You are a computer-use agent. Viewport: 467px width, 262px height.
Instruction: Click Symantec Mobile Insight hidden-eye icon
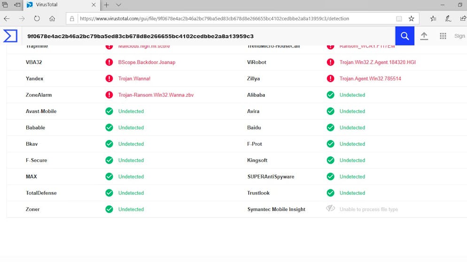tap(331, 208)
